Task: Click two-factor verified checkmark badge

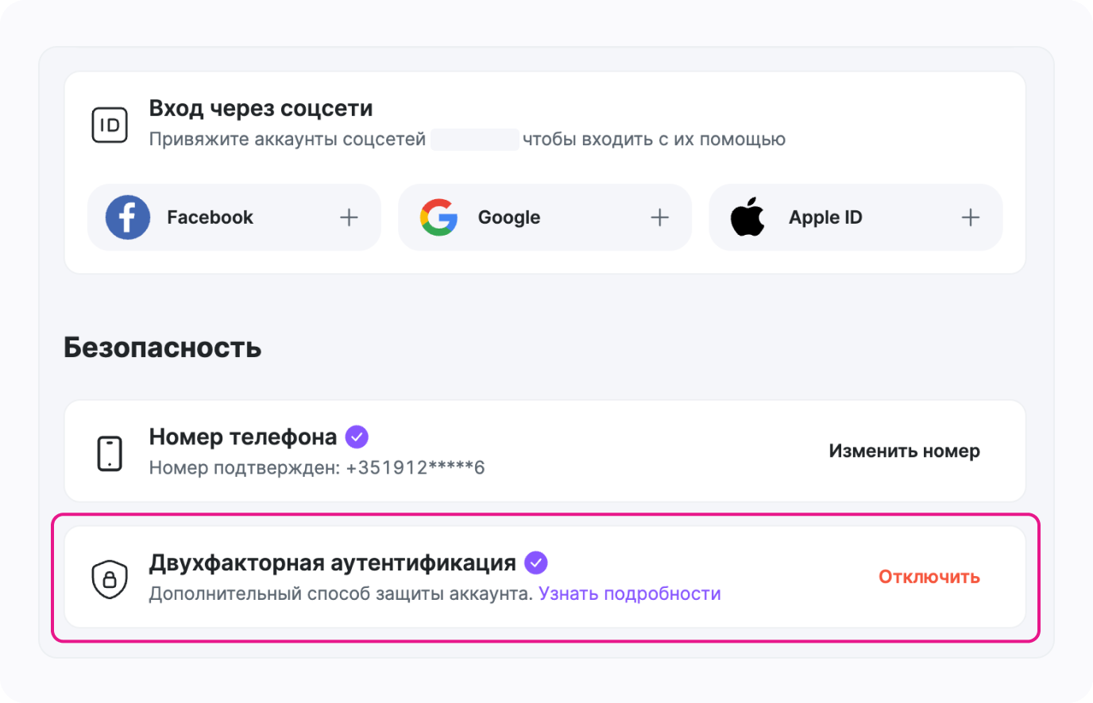Action: click(x=536, y=563)
